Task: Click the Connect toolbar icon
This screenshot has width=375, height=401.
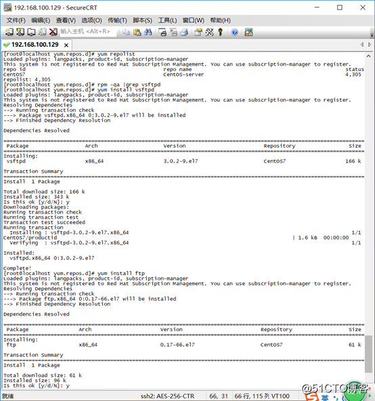Action: tap(9, 32)
